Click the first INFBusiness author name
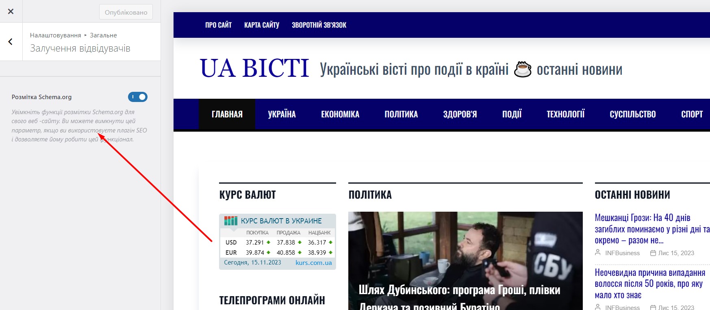 pyautogui.click(x=622, y=253)
